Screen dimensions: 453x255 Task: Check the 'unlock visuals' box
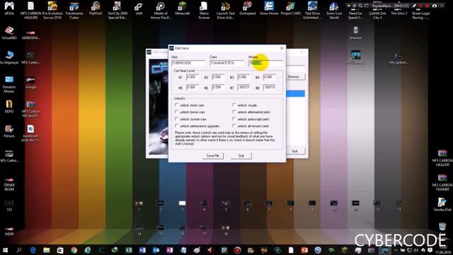point(234,106)
